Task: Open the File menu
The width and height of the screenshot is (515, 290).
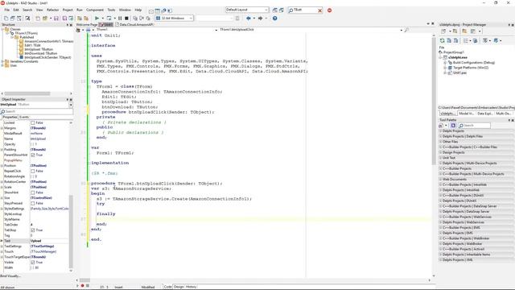Action: pos(7,10)
